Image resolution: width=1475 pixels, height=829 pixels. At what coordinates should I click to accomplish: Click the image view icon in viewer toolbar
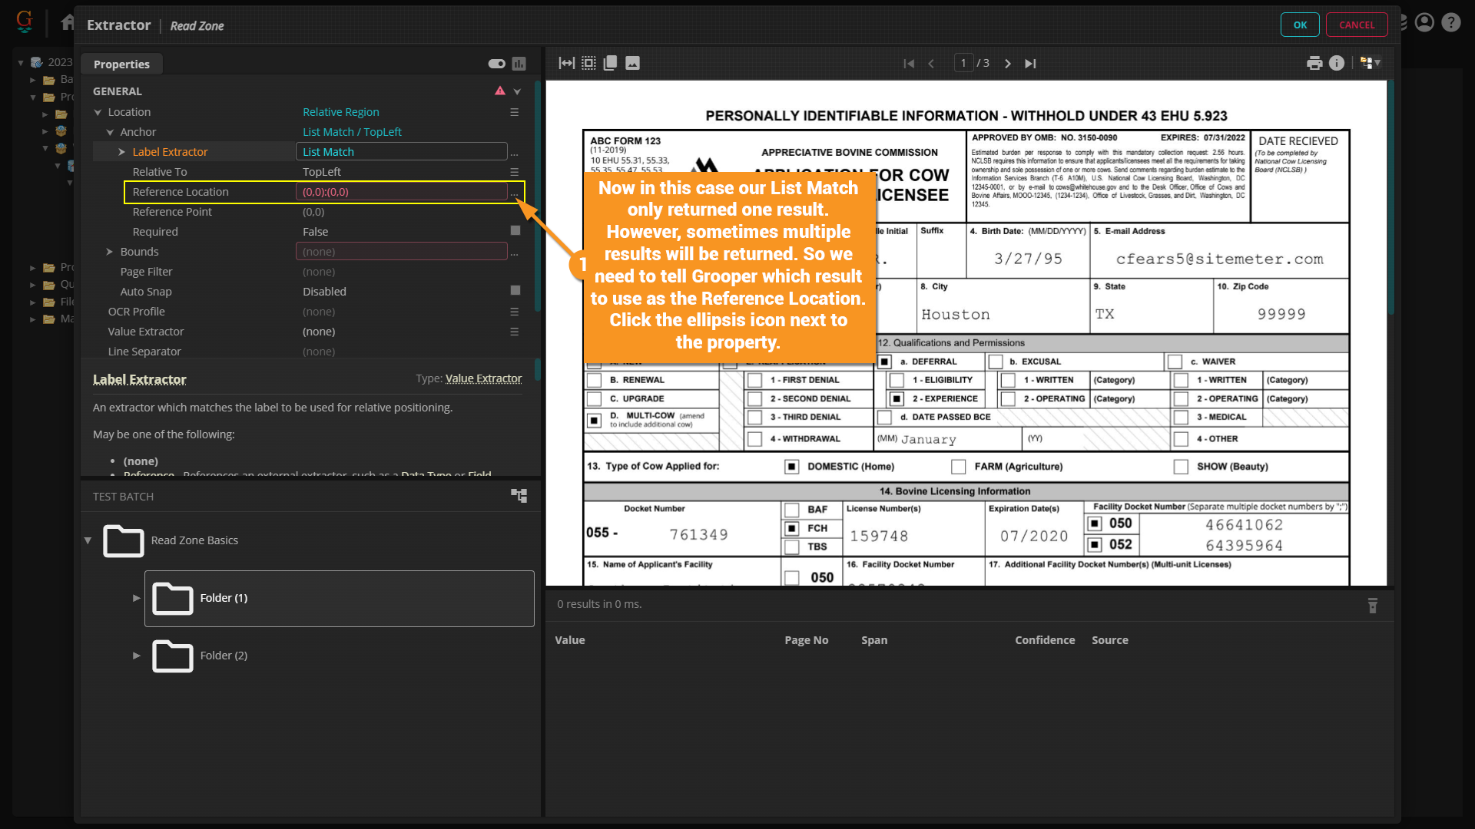point(632,63)
